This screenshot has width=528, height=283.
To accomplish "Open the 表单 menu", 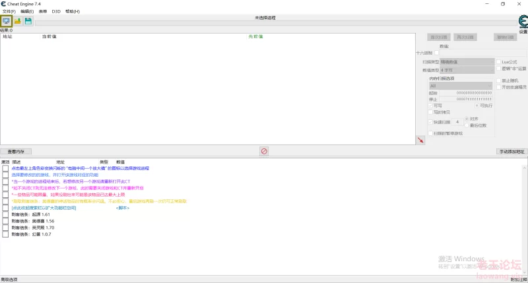I will (43, 11).
